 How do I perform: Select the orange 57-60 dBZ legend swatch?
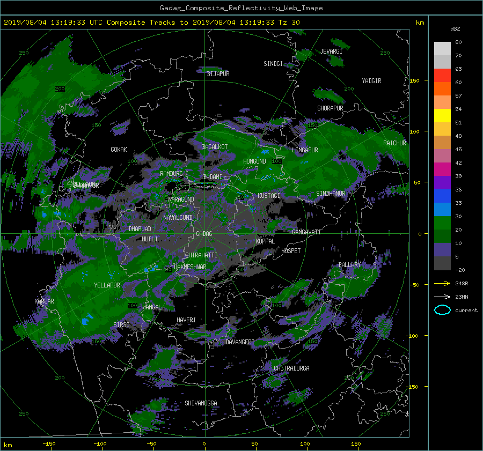coord(442,89)
